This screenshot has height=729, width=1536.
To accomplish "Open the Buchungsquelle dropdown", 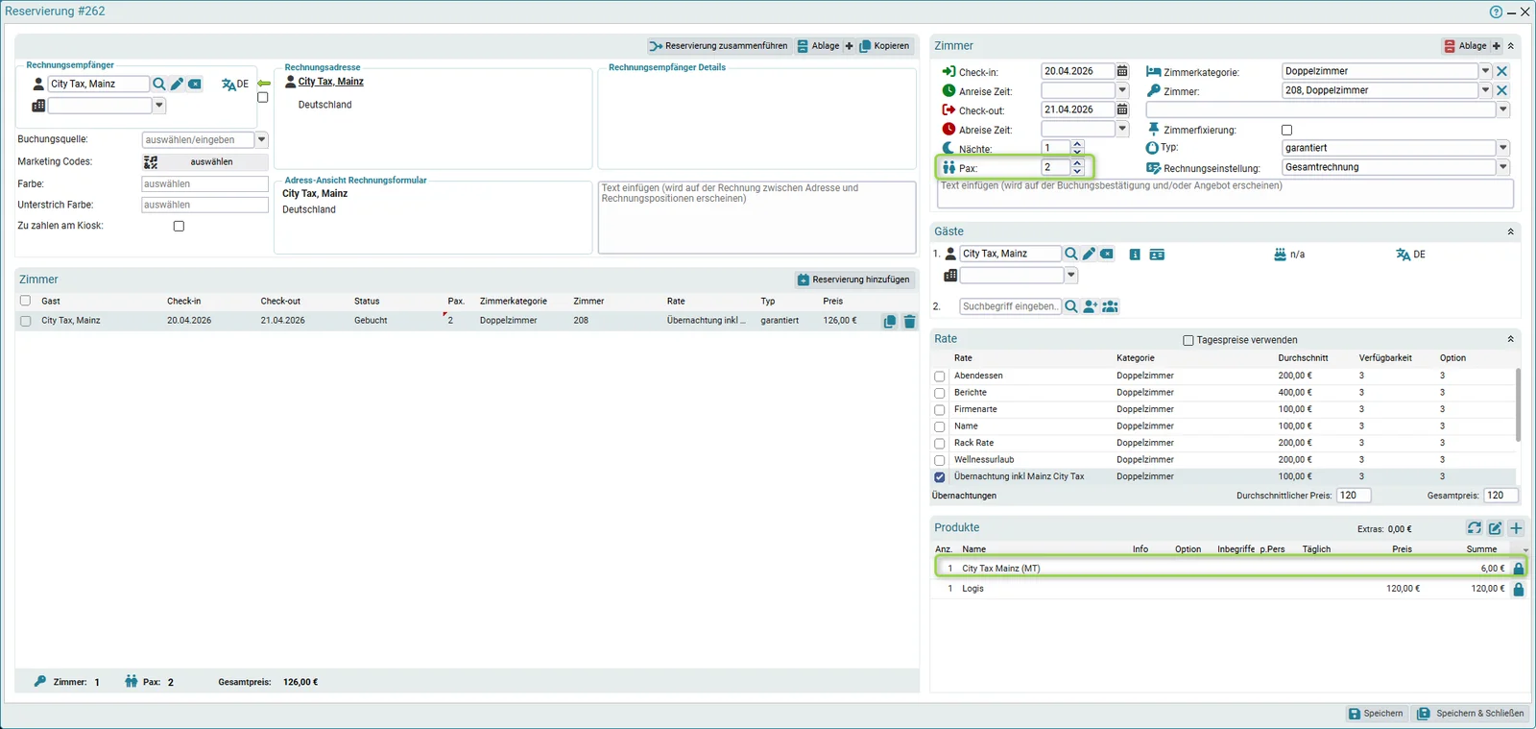I will [x=261, y=139].
